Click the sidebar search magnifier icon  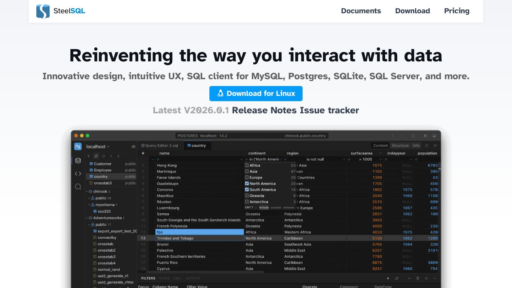click(x=78, y=186)
